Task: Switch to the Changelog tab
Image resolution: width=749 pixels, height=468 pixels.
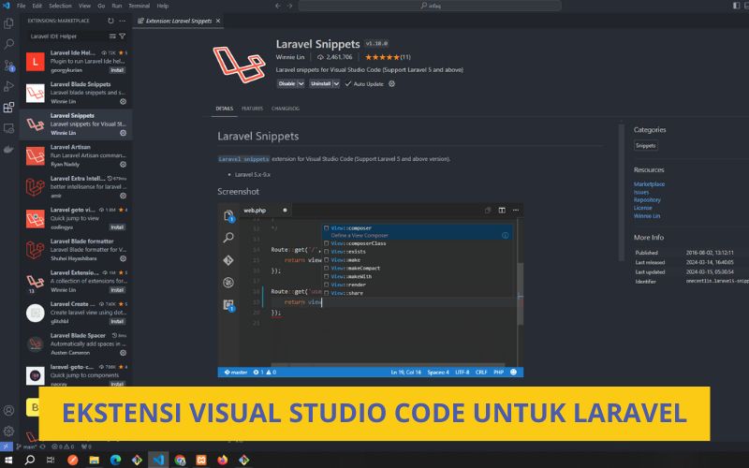Action: click(286, 109)
